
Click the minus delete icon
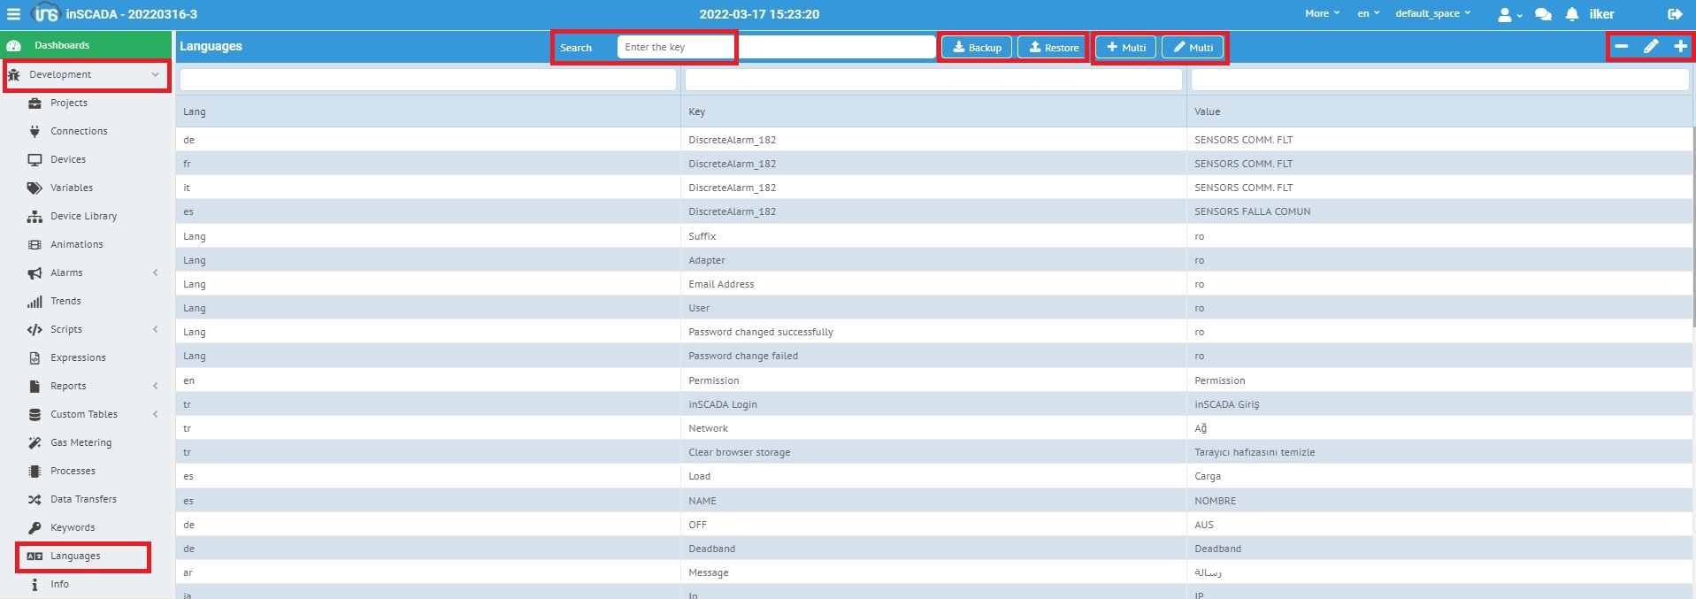click(1621, 46)
